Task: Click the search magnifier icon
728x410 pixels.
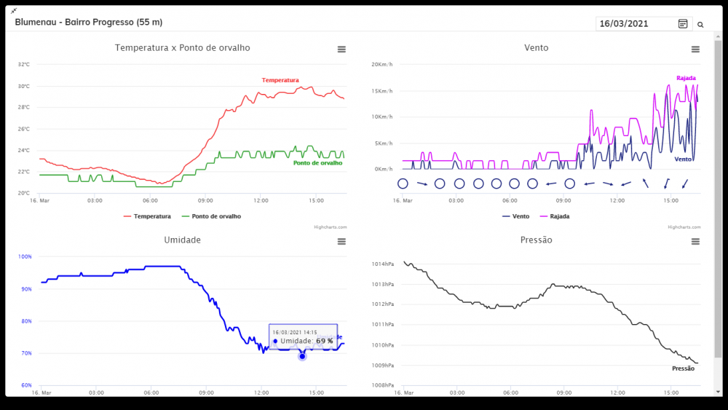Action: pyautogui.click(x=700, y=25)
